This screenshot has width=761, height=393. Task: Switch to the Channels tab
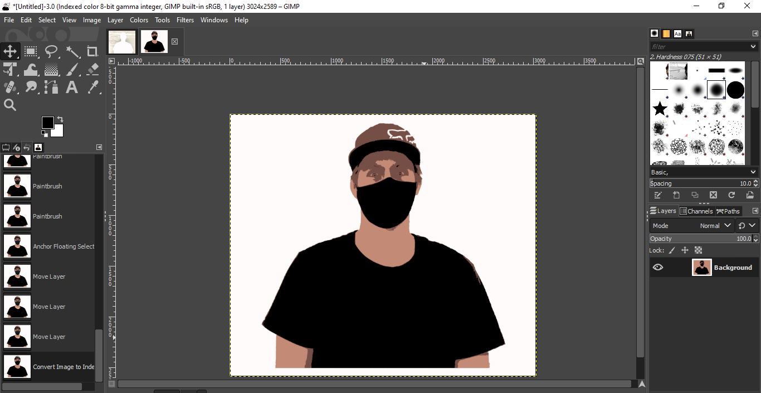[696, 211]
